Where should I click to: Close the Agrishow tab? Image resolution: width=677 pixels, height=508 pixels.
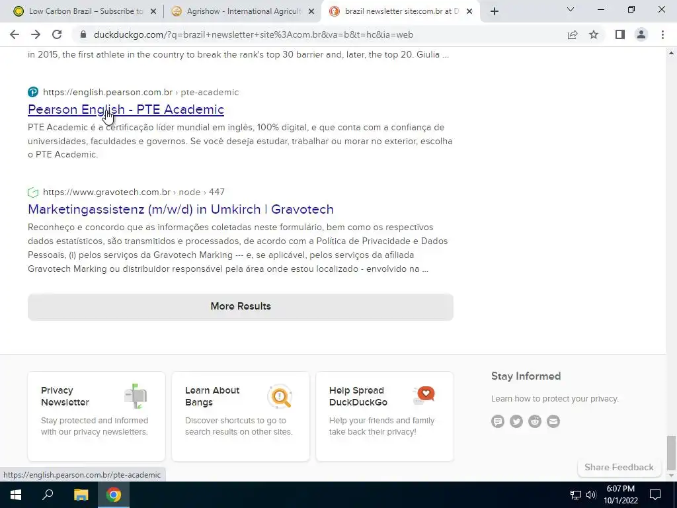coord(311,12)
